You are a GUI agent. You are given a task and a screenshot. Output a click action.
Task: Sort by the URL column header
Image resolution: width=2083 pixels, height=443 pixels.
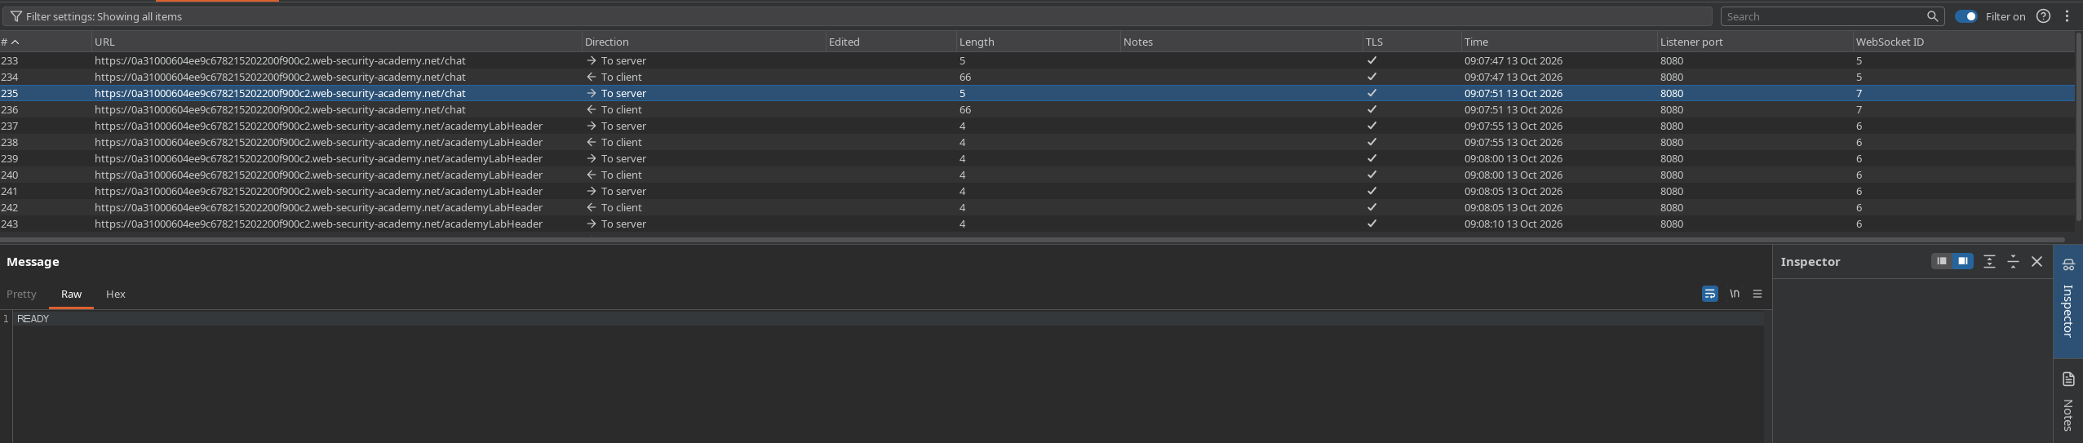[336, 42]
